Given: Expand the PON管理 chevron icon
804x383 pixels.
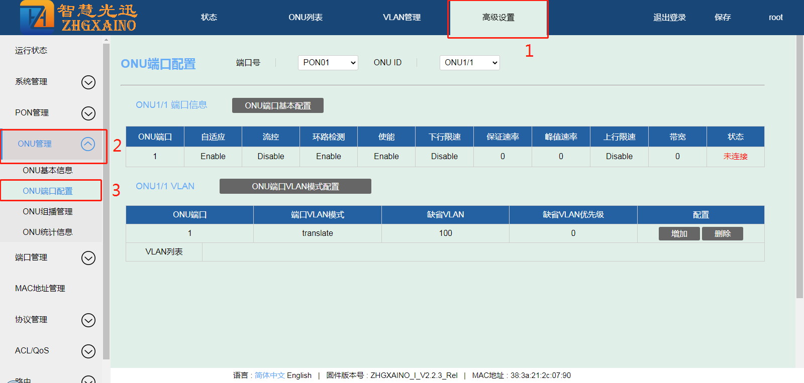Looking at the screenshot, I should (x=88, y=113).
